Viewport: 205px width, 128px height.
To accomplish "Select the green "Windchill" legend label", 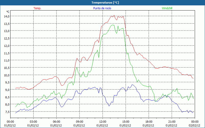I will pyautogui.click(x=167, y=8).
